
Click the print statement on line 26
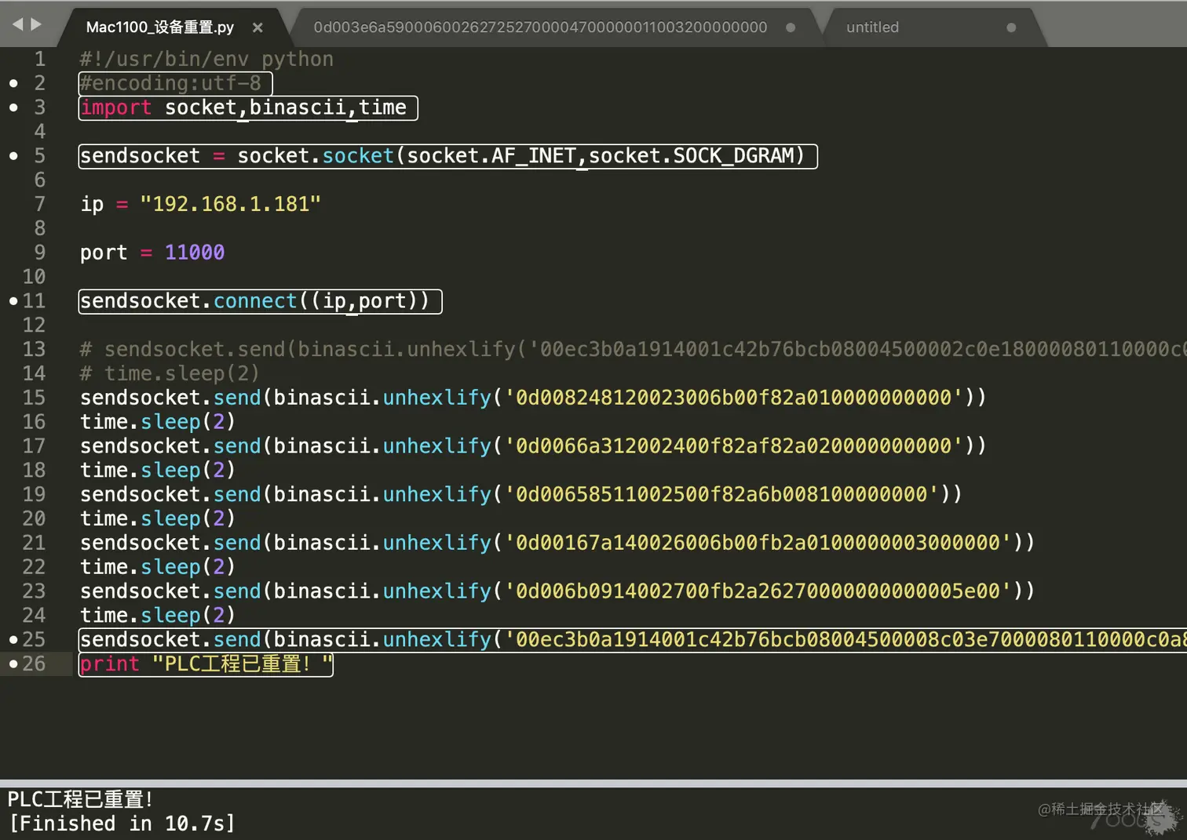click(x=206, y=664)
